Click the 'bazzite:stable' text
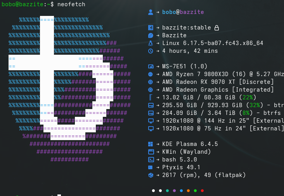Image resolution: width=284 pixels, height=196 pixels. [186, 28]
